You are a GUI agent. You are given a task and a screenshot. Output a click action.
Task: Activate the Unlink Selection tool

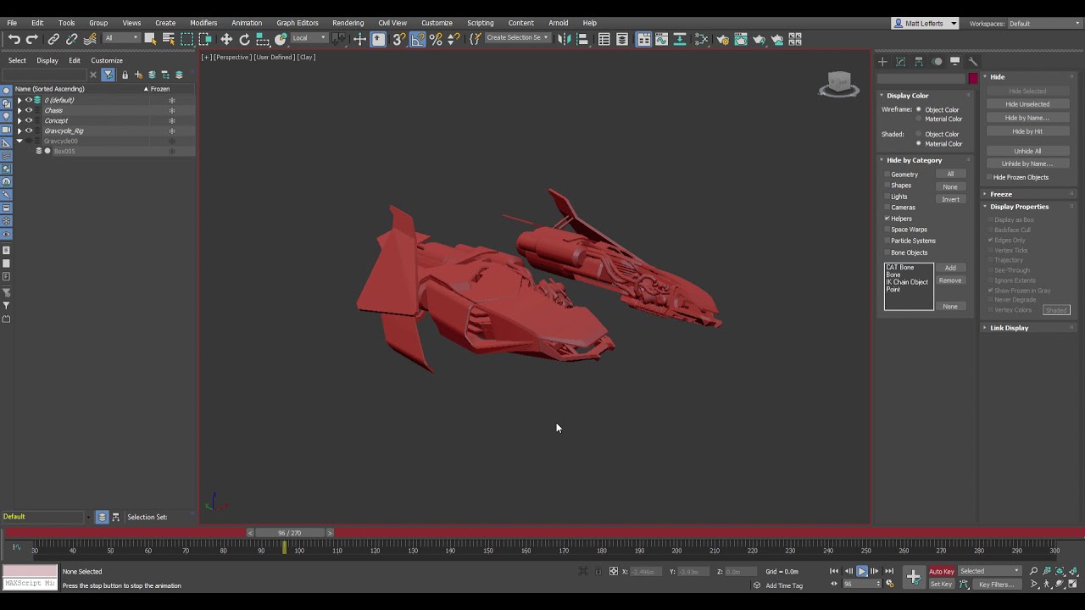coord(72,39)
